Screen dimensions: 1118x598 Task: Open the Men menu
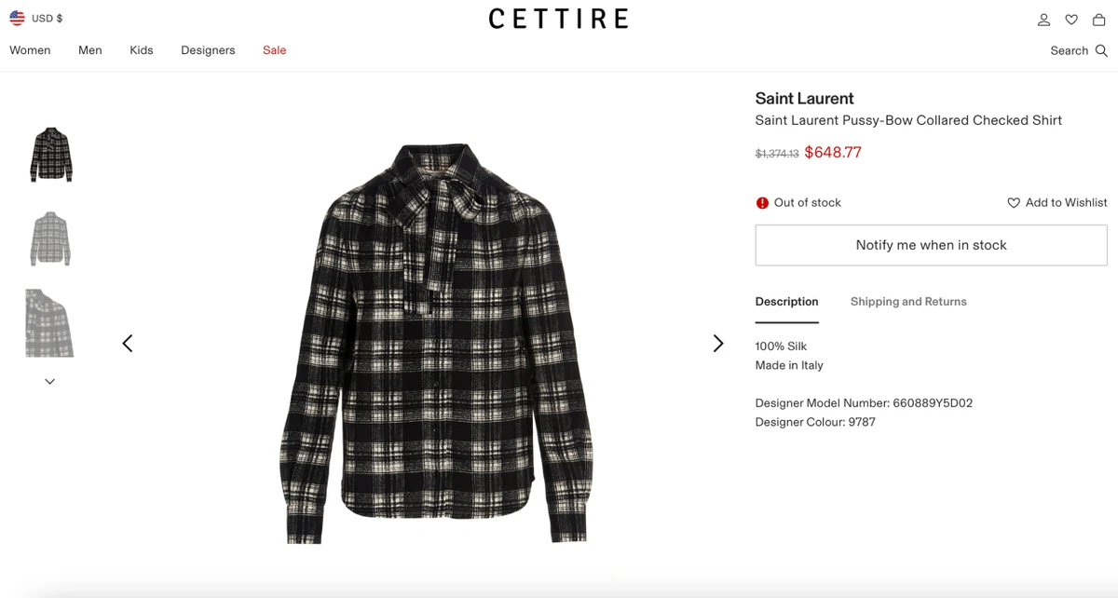pyautogui.click(x=90, y=50)
